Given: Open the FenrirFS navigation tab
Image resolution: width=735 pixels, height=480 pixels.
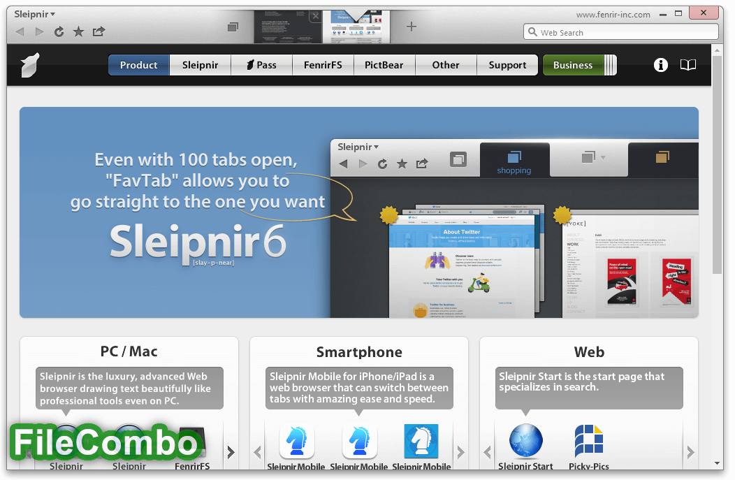Looking at the screenshot, I should [x=323, y=65].
